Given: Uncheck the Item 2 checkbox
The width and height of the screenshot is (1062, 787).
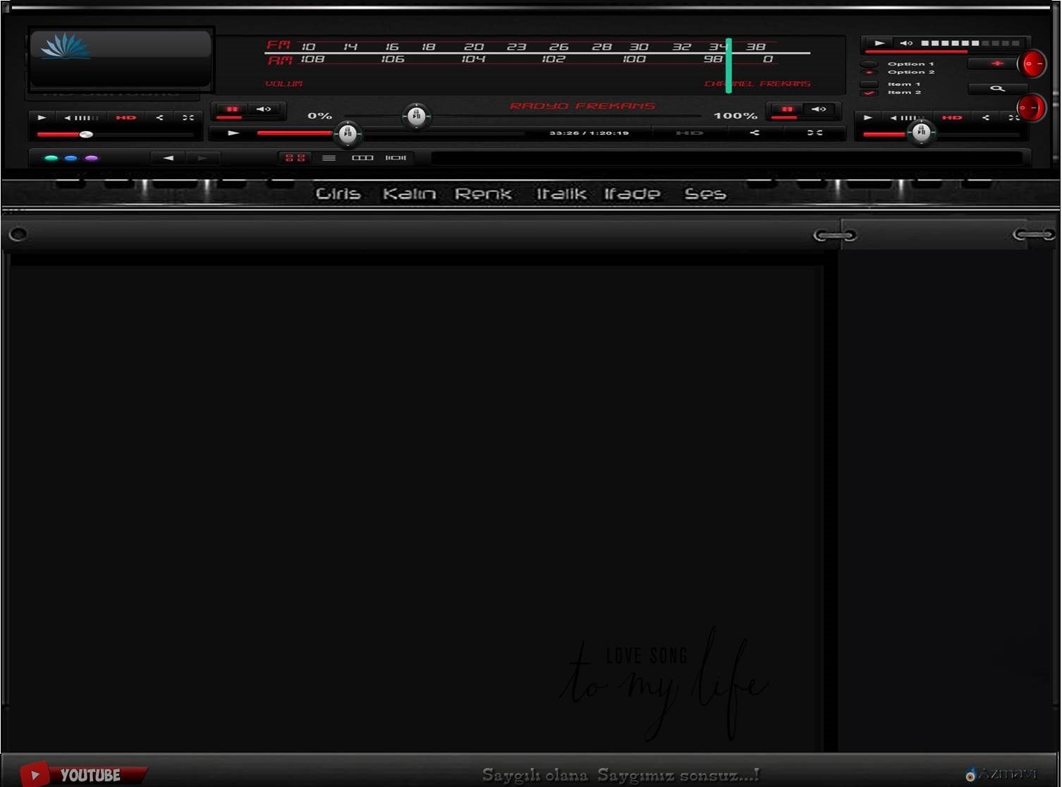Looking at the screenshot, I should click(x=869, y=92).
